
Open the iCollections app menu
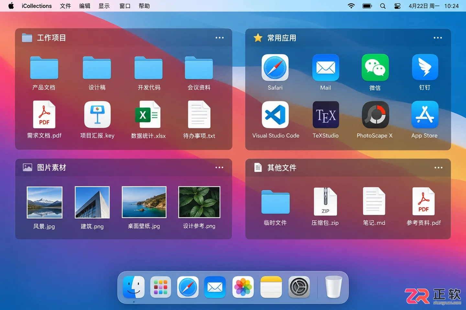click(x=37, y=6)
